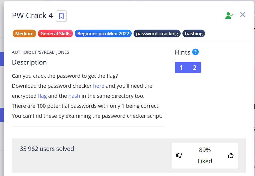Click the thumbs down dislike icon
The height and width of the screenshot is (176, 255).
[179, 155]
